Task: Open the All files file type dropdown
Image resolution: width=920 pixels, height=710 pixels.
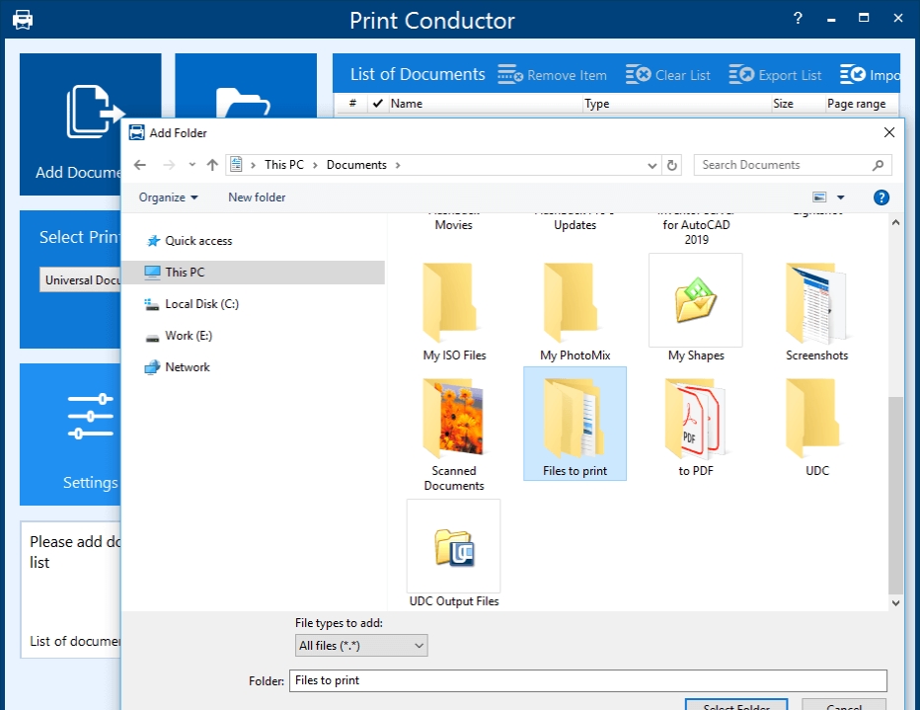Action: (360, 645)
